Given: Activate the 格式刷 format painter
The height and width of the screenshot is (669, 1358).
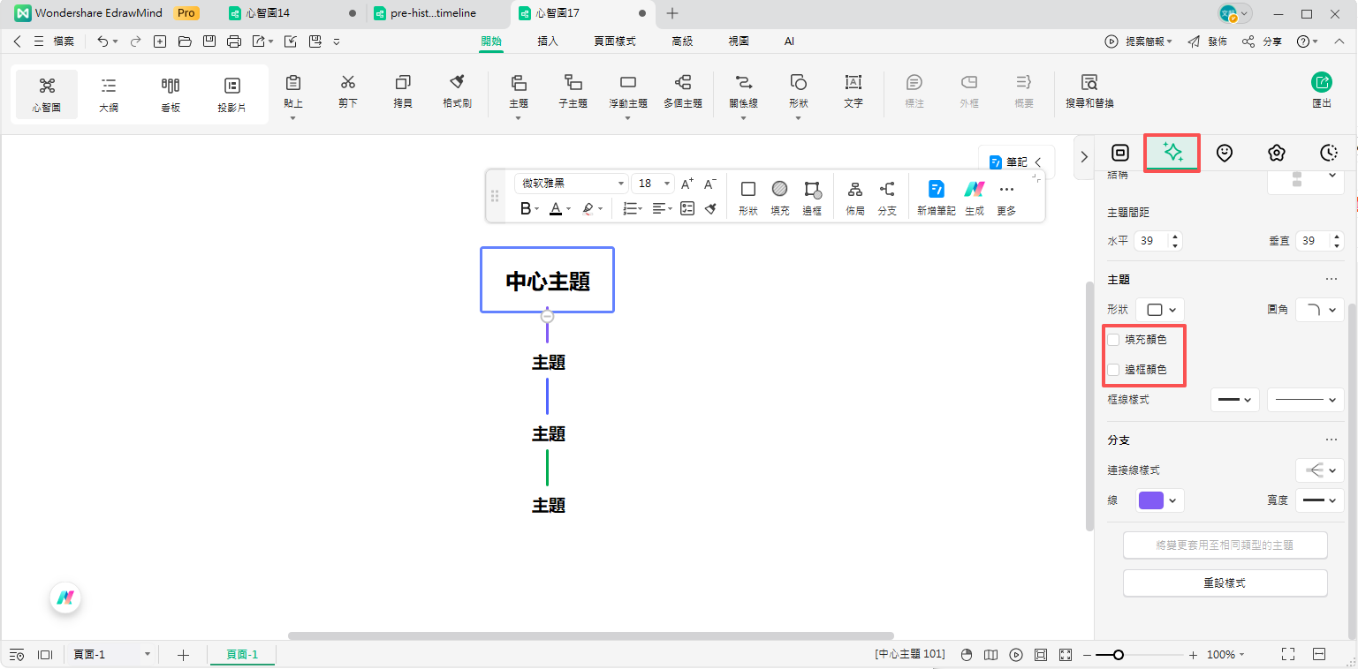Looking at the screenshot, I should 457,92.
